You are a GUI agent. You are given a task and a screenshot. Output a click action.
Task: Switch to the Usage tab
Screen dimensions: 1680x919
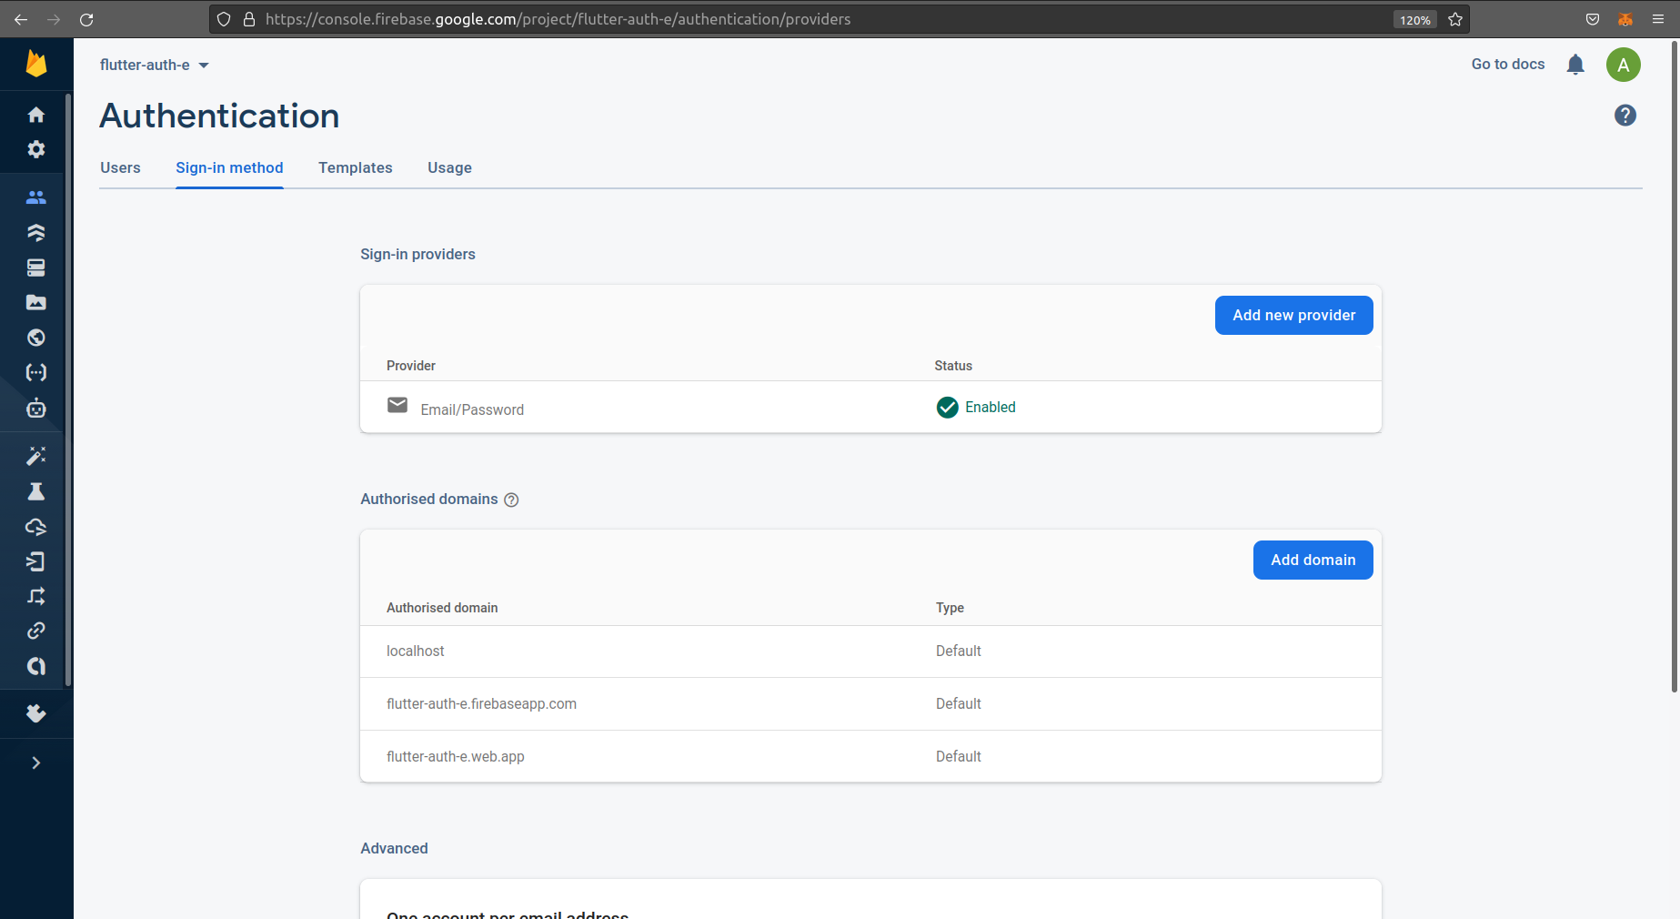coord(449,167)
